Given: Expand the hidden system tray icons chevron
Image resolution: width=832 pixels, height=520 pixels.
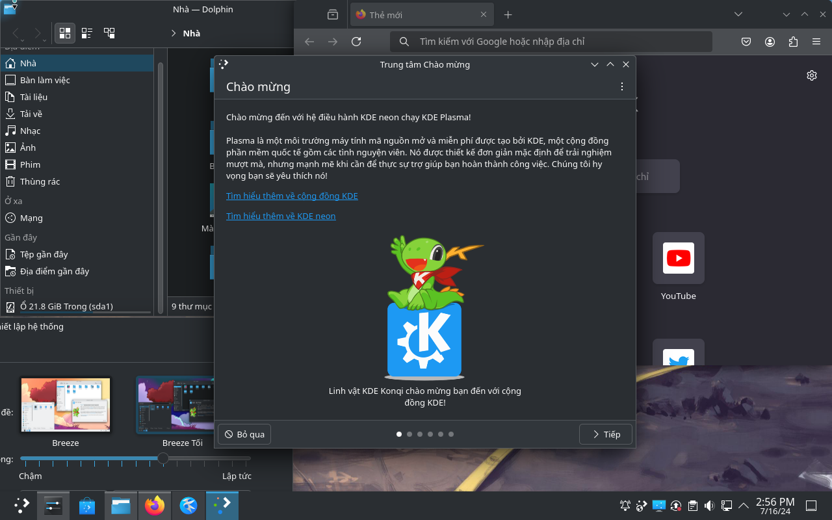Looking at the screenshot, I should (743, 505).
